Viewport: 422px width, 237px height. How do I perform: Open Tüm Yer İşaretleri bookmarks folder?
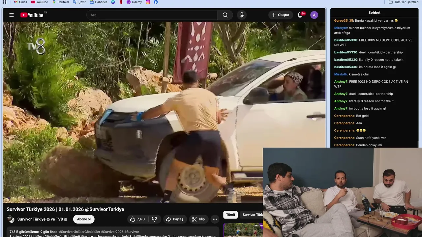point(403,2)
